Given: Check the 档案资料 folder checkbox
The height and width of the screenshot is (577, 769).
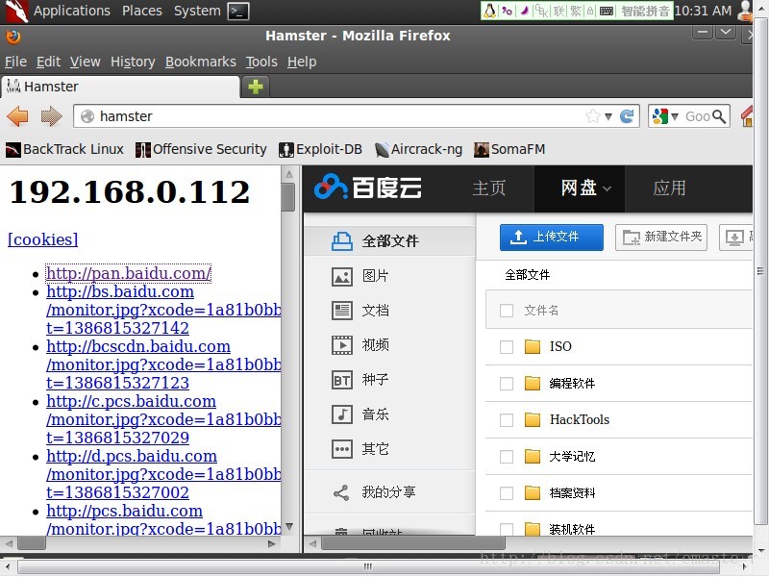Looking at the screenshot, I should point(507,493).
